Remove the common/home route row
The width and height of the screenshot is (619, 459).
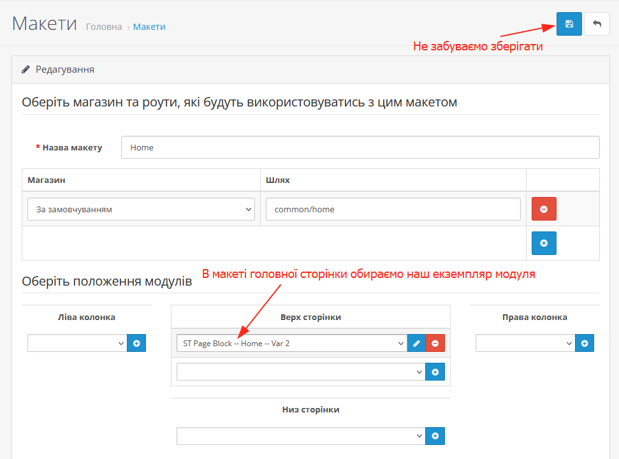click(544, 208)
